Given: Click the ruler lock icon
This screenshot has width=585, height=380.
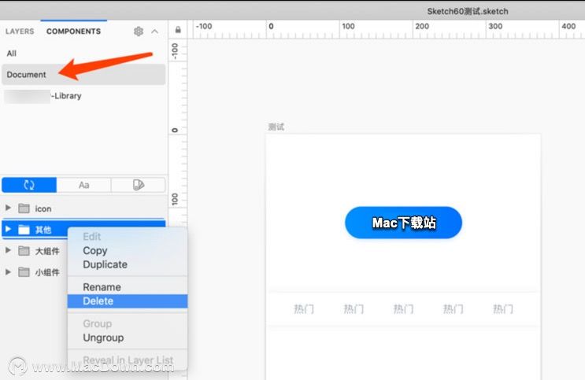Looking at the screenshot, I should tap(178, 30).
